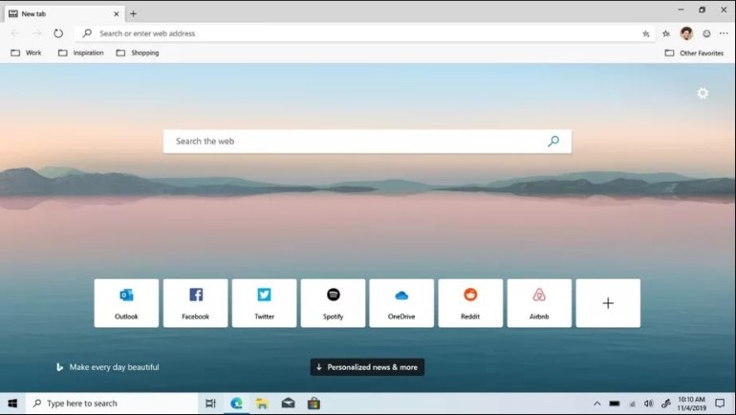Screen dimensions: 736x415
Task: Add a new quick link tile
Action: tap(608, 303)
